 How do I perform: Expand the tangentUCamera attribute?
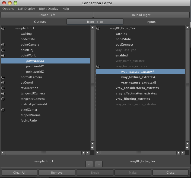[x=3, y=93]
